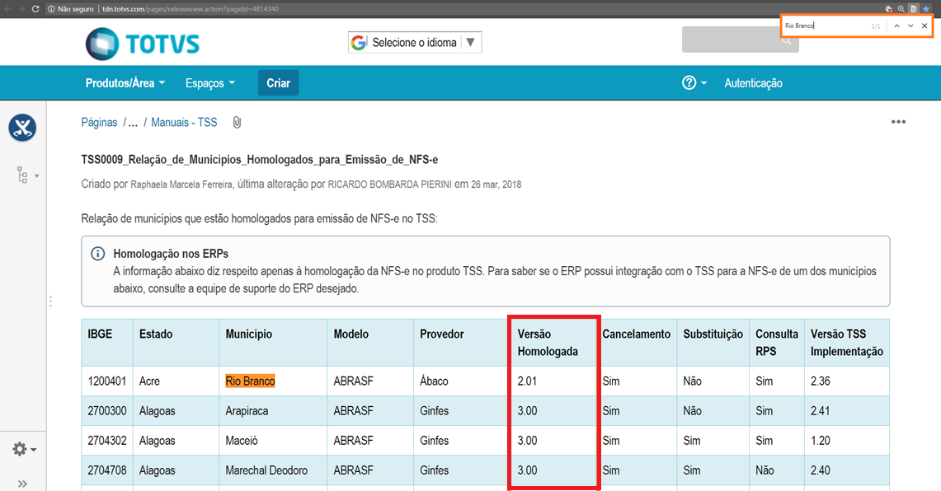Open the sidebar gear settings menu
This screenshot has width=941, height=491.
[24, 449]
